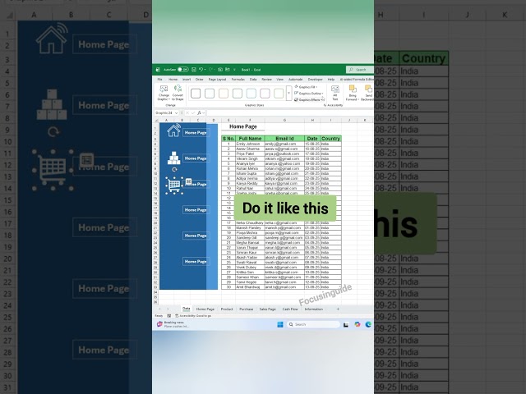The height and width of the screenshot is (394, 526).
Task: Click the Change Graphic button
Action: [164, 93]
